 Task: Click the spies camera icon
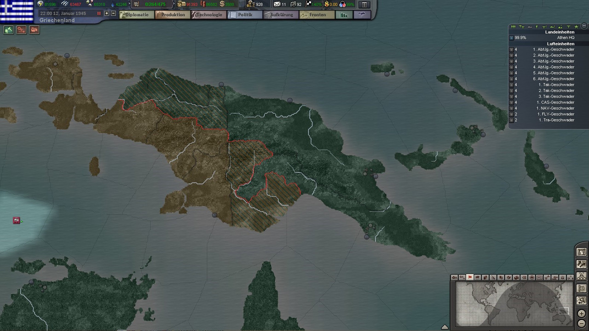[293, 4]
